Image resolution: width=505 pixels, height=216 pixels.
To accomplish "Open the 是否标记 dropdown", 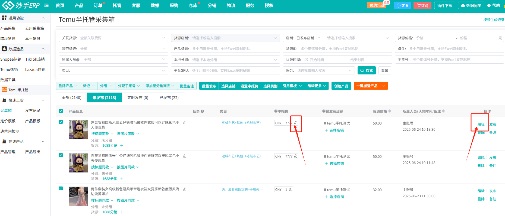I will (113, 49).
